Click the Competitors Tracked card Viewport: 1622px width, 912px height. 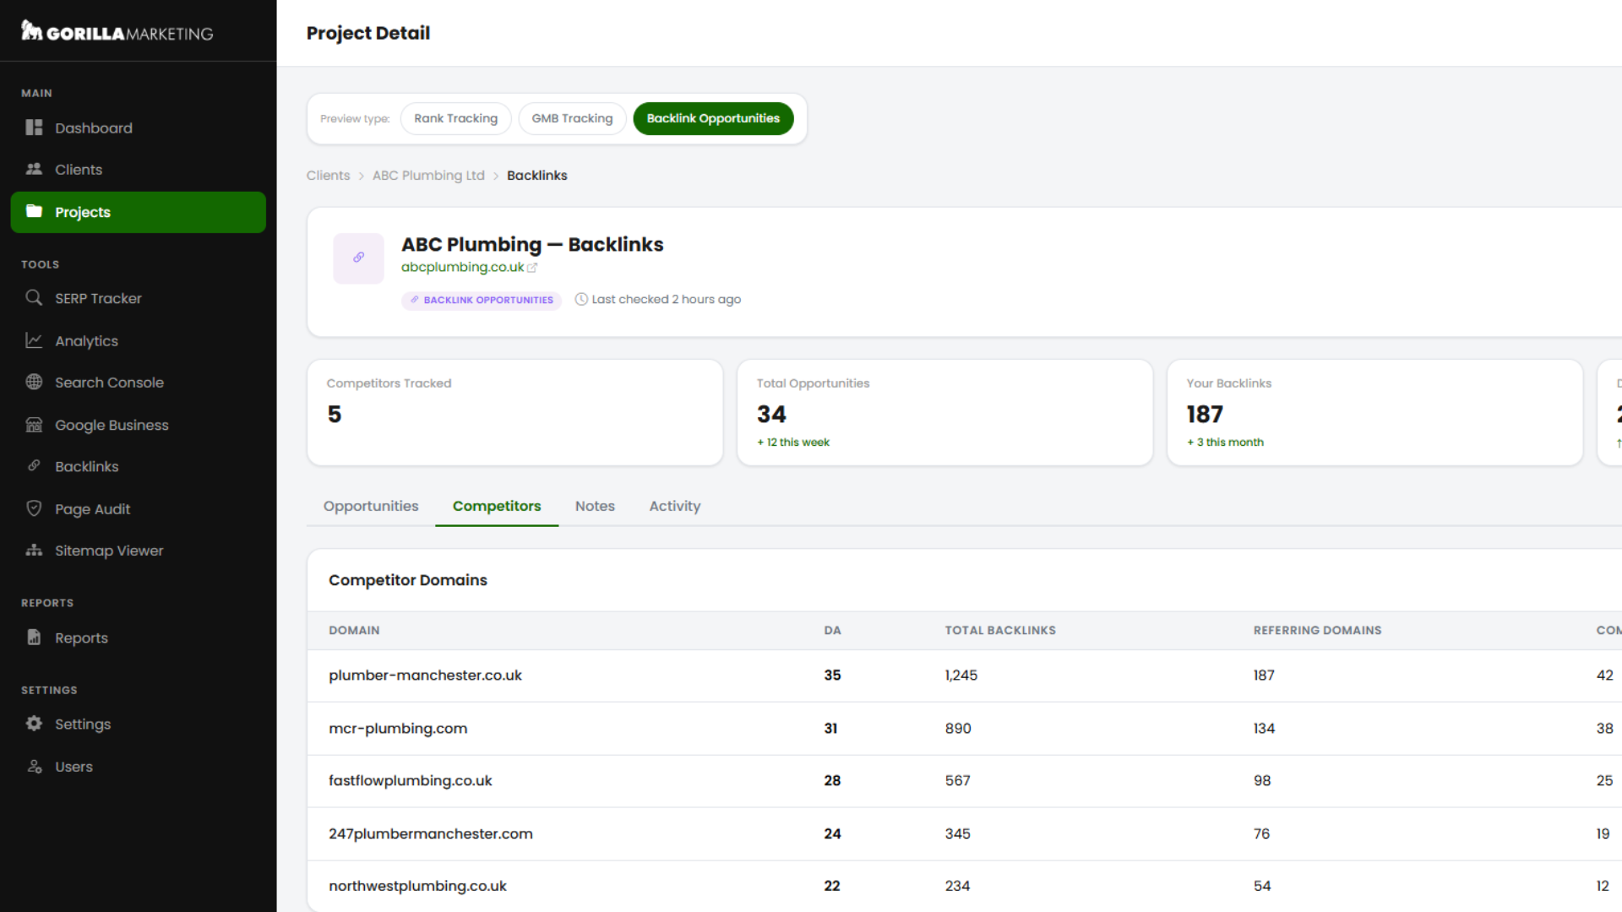coord(515,412)
